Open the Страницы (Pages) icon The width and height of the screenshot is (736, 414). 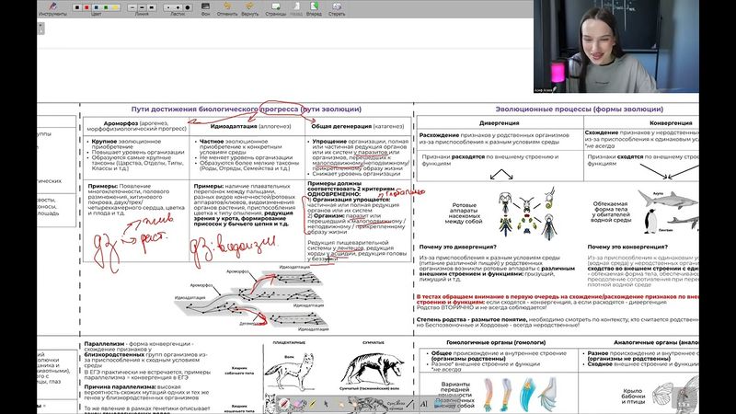point(275,6)
